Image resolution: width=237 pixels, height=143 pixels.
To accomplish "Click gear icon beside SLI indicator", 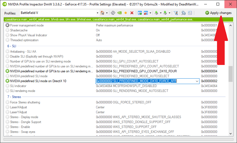I will coord(7,86).
